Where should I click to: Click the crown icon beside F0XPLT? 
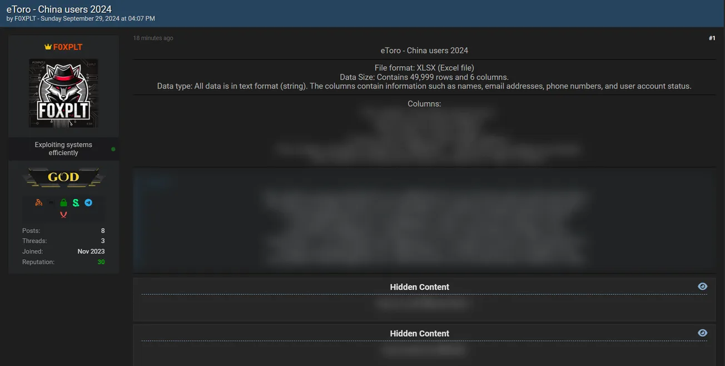pyautogui.click(x=48, y=47)
